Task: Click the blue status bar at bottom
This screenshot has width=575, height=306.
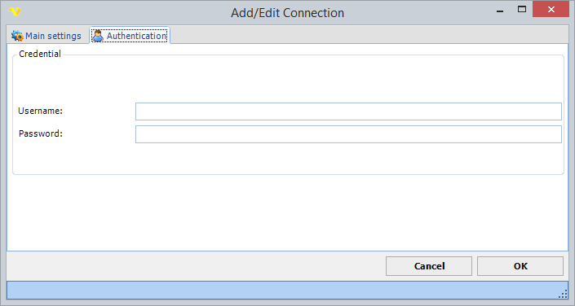Action: pos(287,290)
